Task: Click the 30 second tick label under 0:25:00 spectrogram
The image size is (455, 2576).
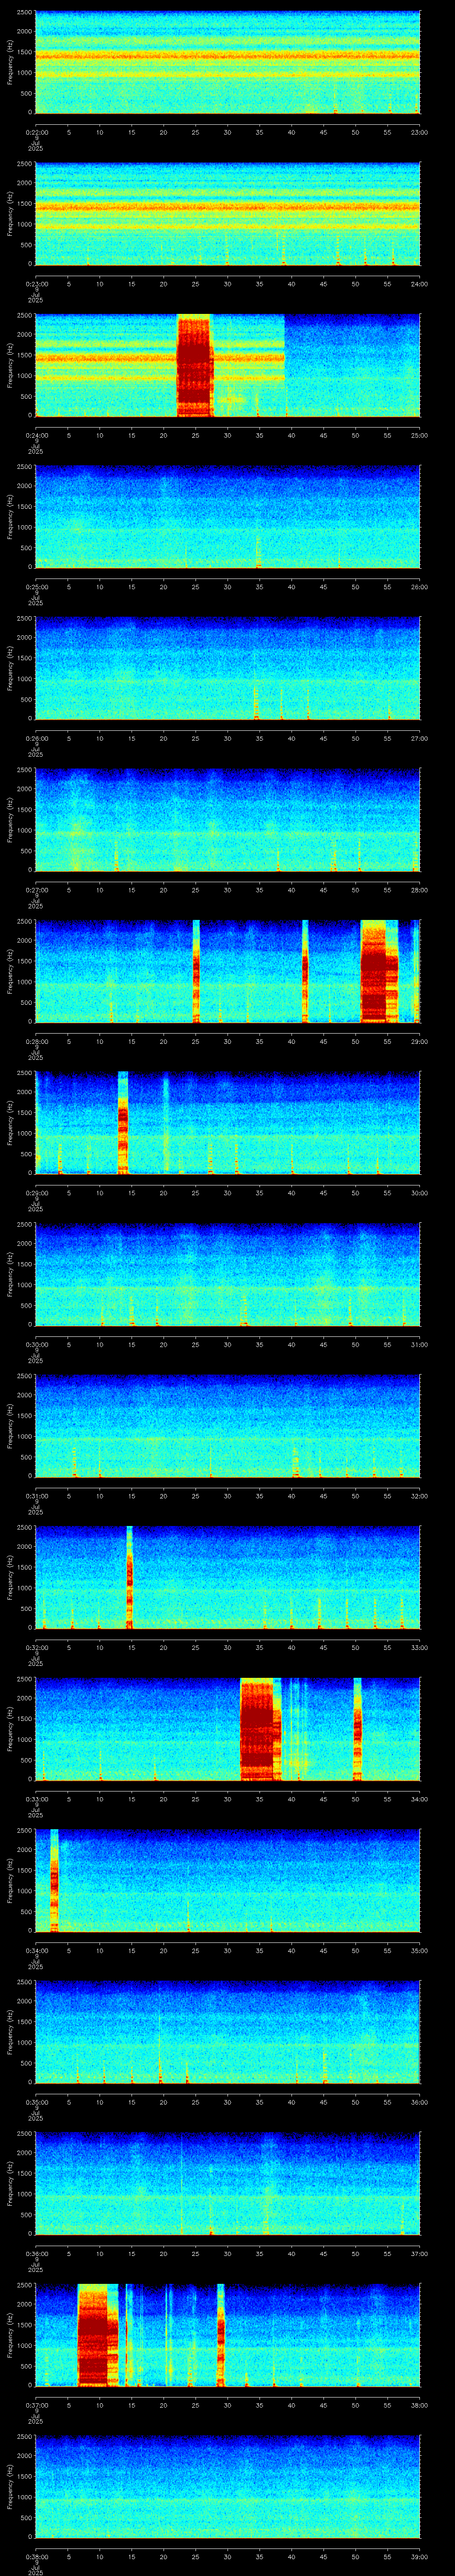Action: 227,587
